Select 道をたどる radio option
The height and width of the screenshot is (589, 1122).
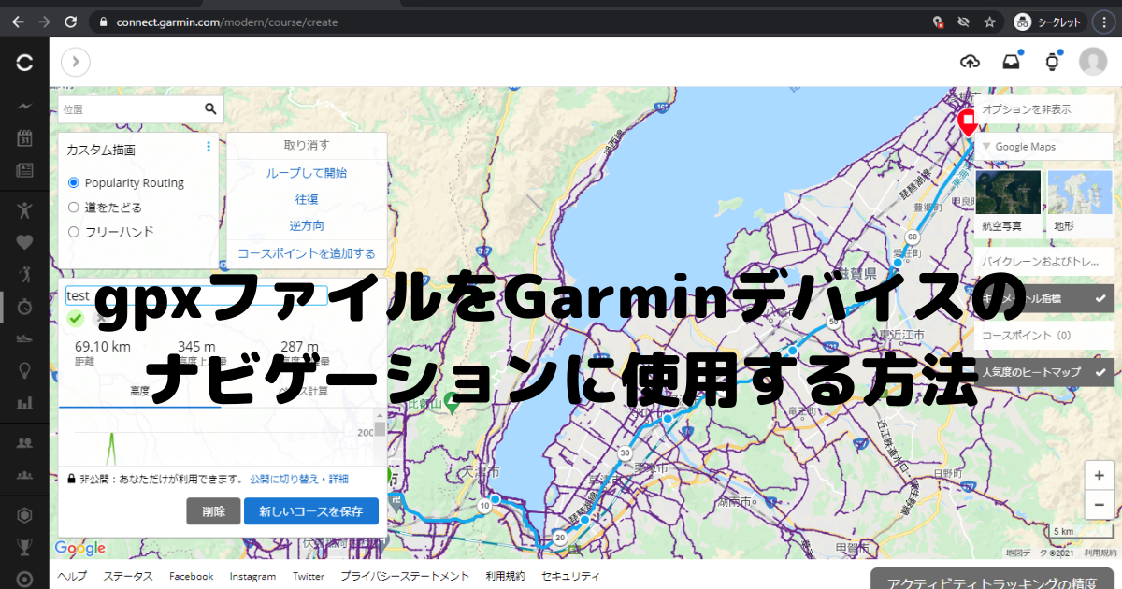tap(74, 207)
